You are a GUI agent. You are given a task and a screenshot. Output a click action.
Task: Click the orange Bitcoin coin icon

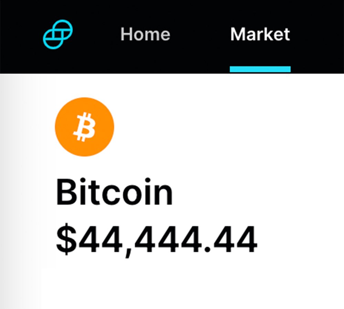[84, 127]
